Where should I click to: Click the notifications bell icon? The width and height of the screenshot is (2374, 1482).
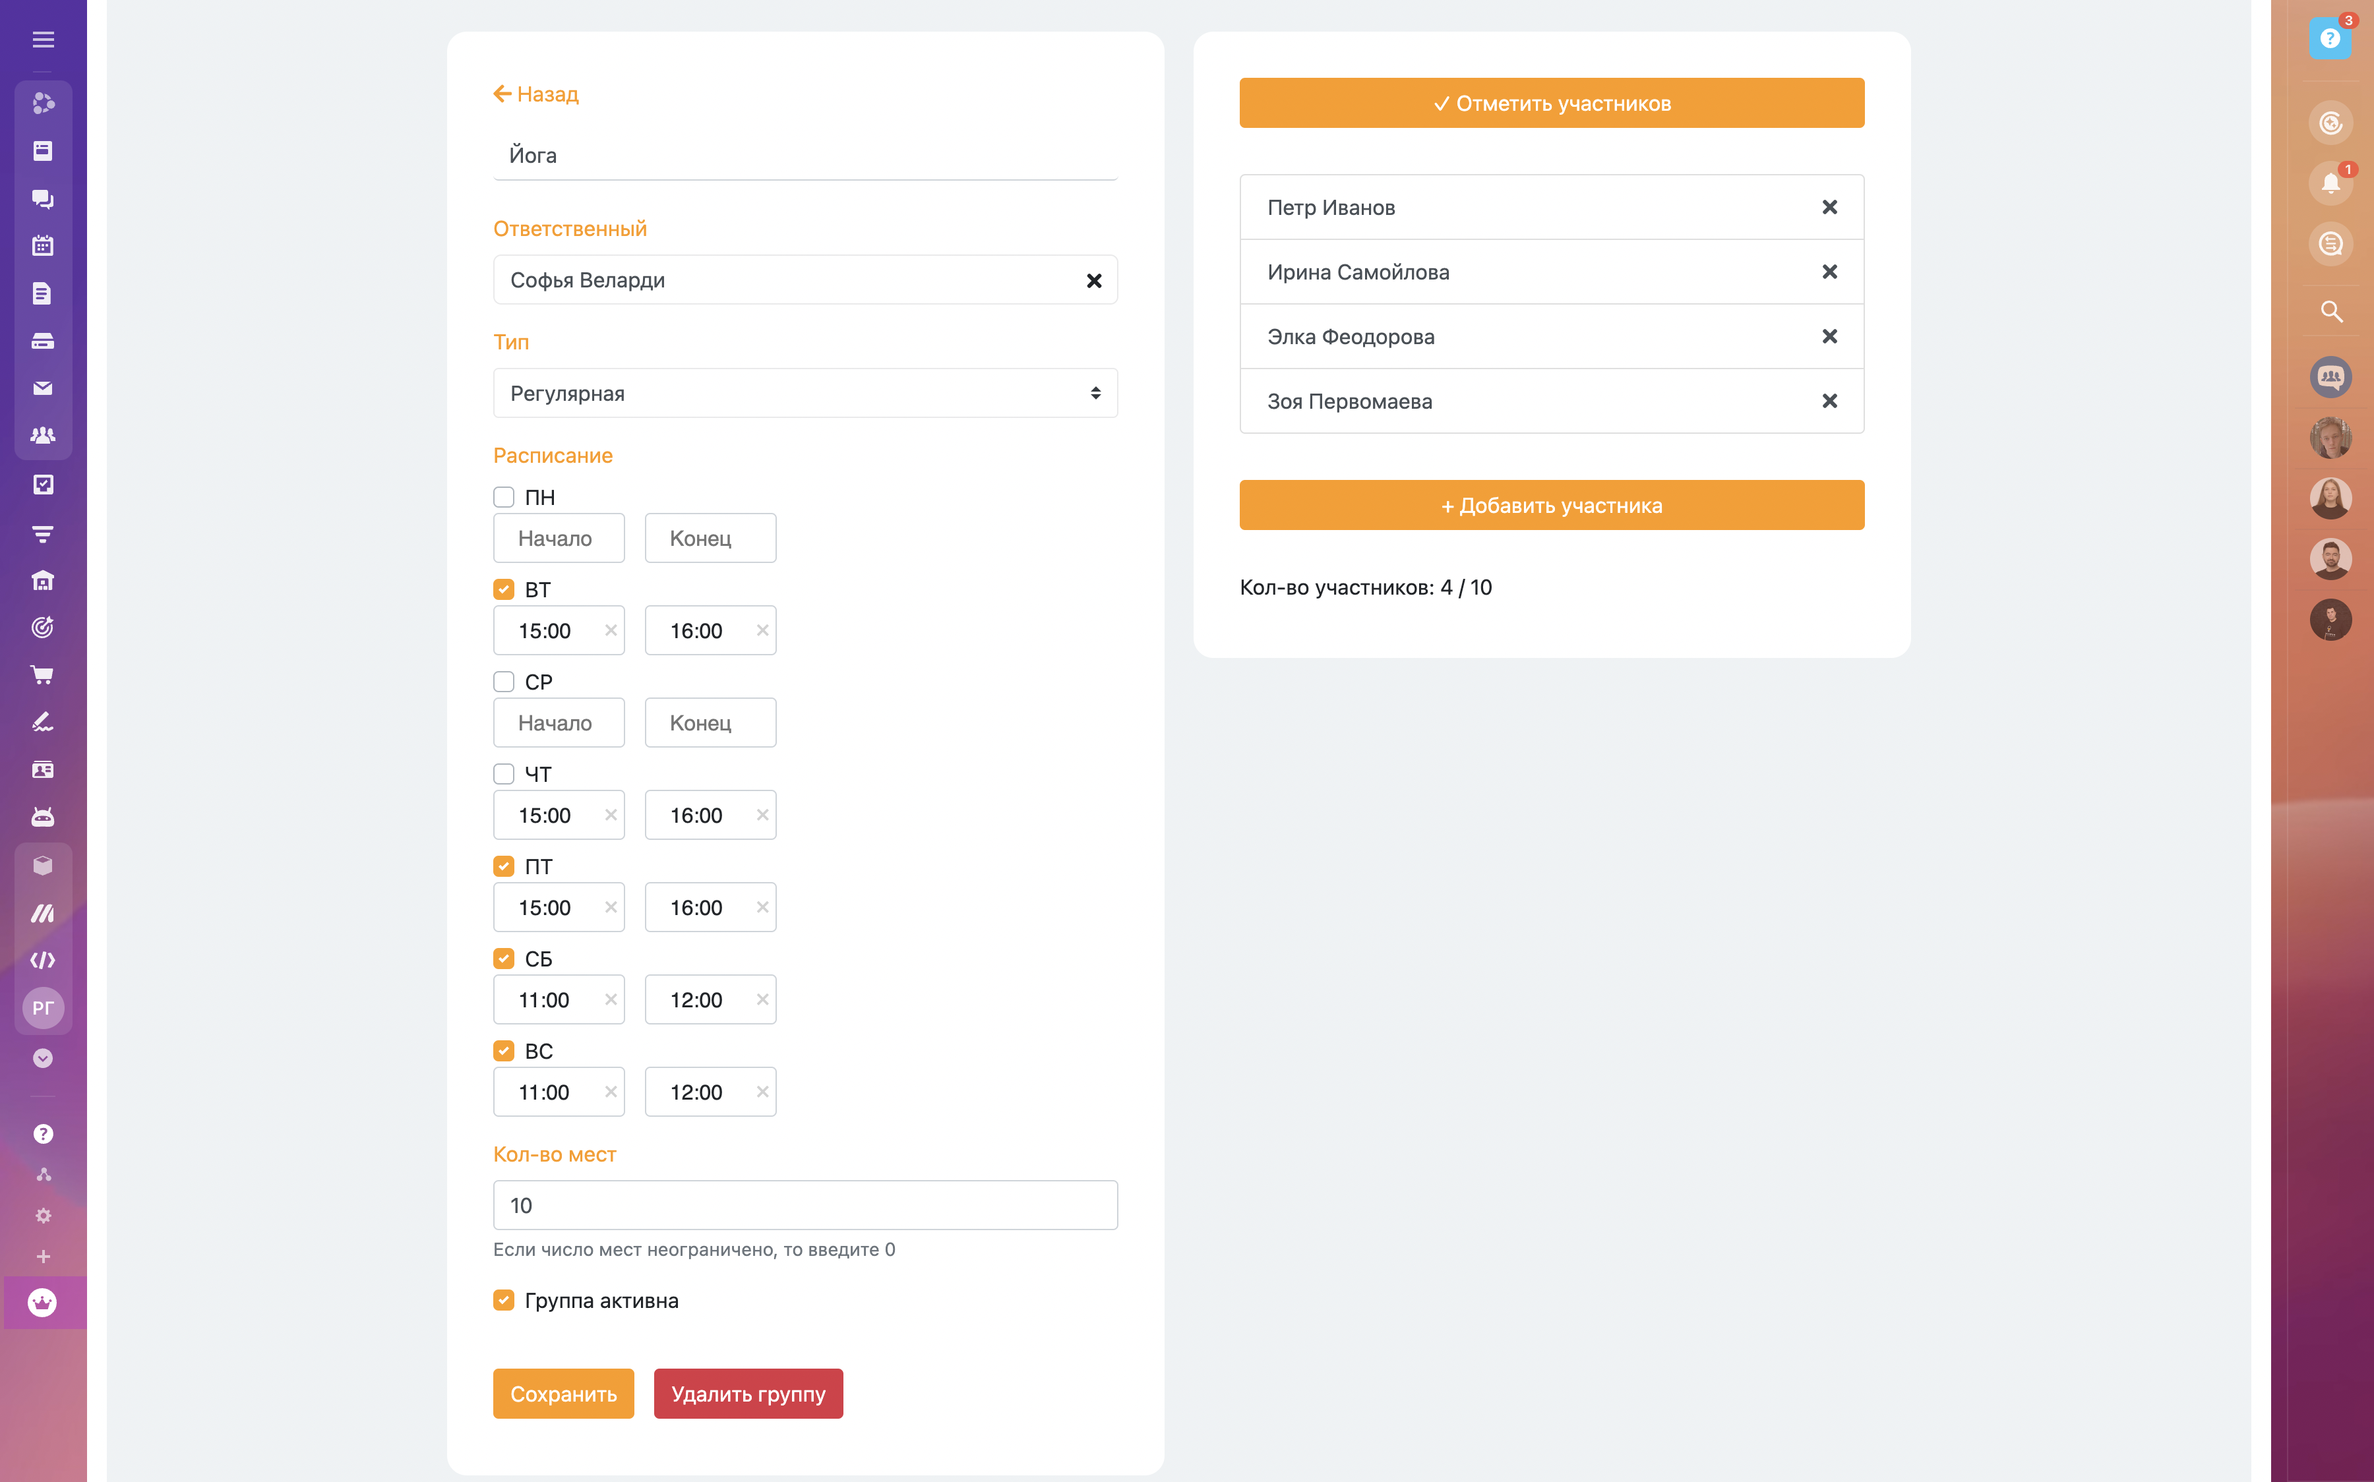pos(2330,183)
